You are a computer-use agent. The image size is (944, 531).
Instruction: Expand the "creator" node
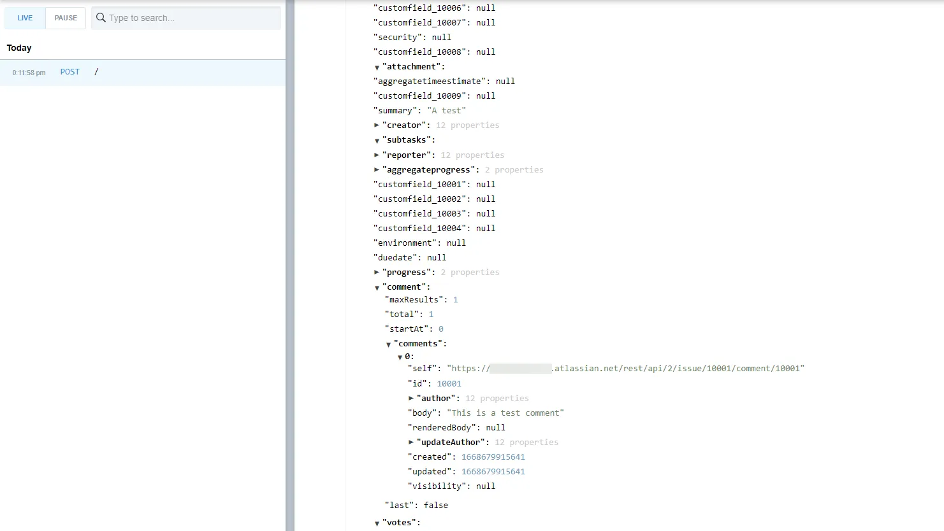(377, 125)
